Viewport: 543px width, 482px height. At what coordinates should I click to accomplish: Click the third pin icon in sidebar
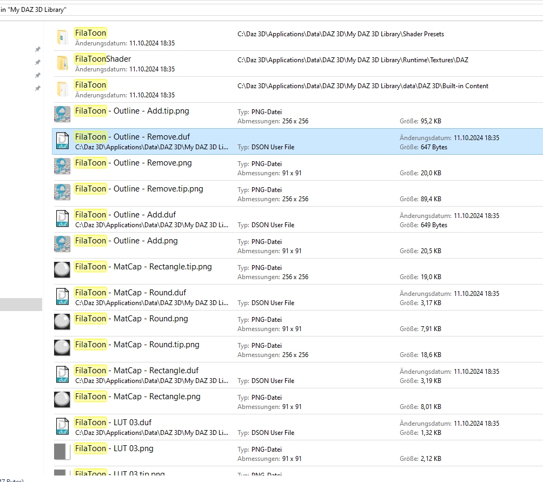coord(38,75)
